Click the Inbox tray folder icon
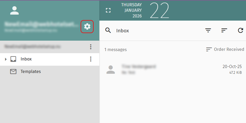The image size is (246, 123). coord(13,59)
